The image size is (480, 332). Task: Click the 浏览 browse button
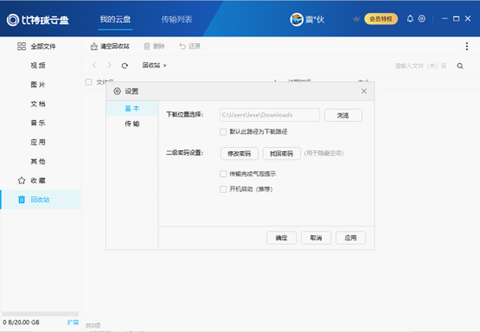[343, 115]
